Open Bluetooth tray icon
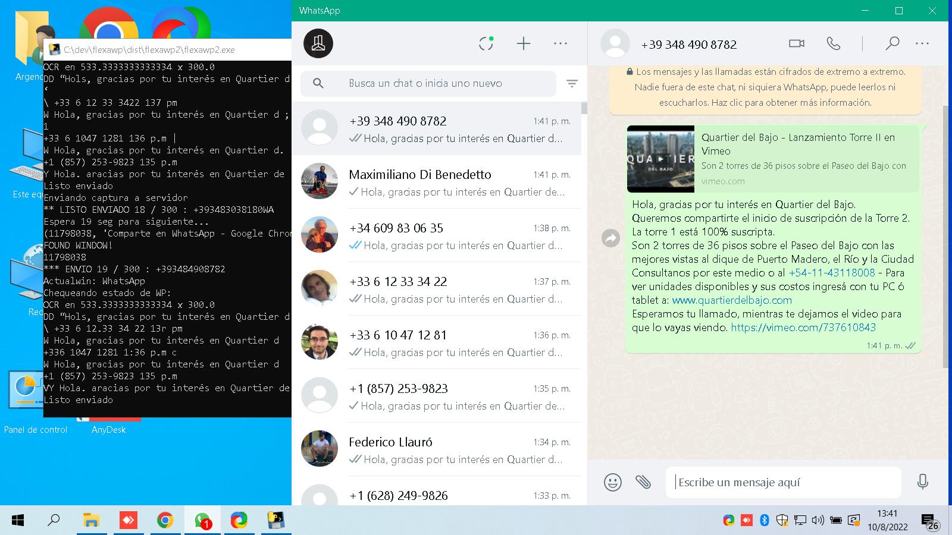 (x=765, y=521)
